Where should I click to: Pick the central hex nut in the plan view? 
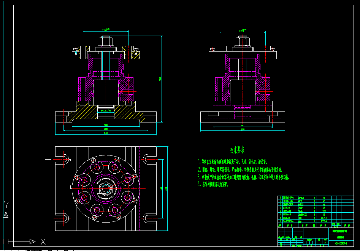tap(106, 188)
